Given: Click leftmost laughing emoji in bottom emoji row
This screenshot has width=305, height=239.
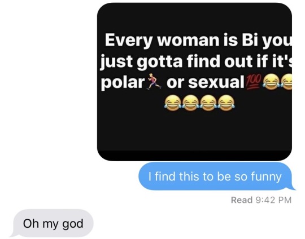Looking at the screenshot, I should 172,103.
